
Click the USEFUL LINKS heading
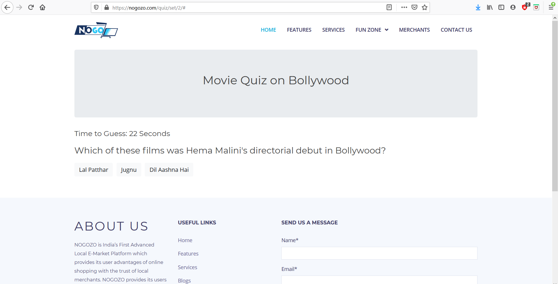pos(197,223)
